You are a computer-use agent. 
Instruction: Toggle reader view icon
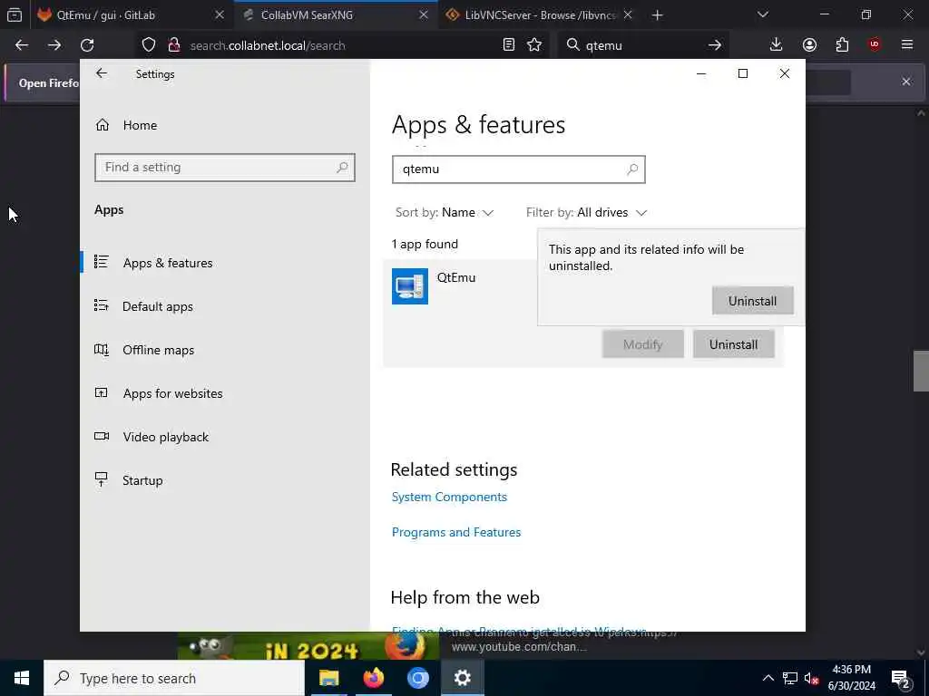[x=509, y=45]
